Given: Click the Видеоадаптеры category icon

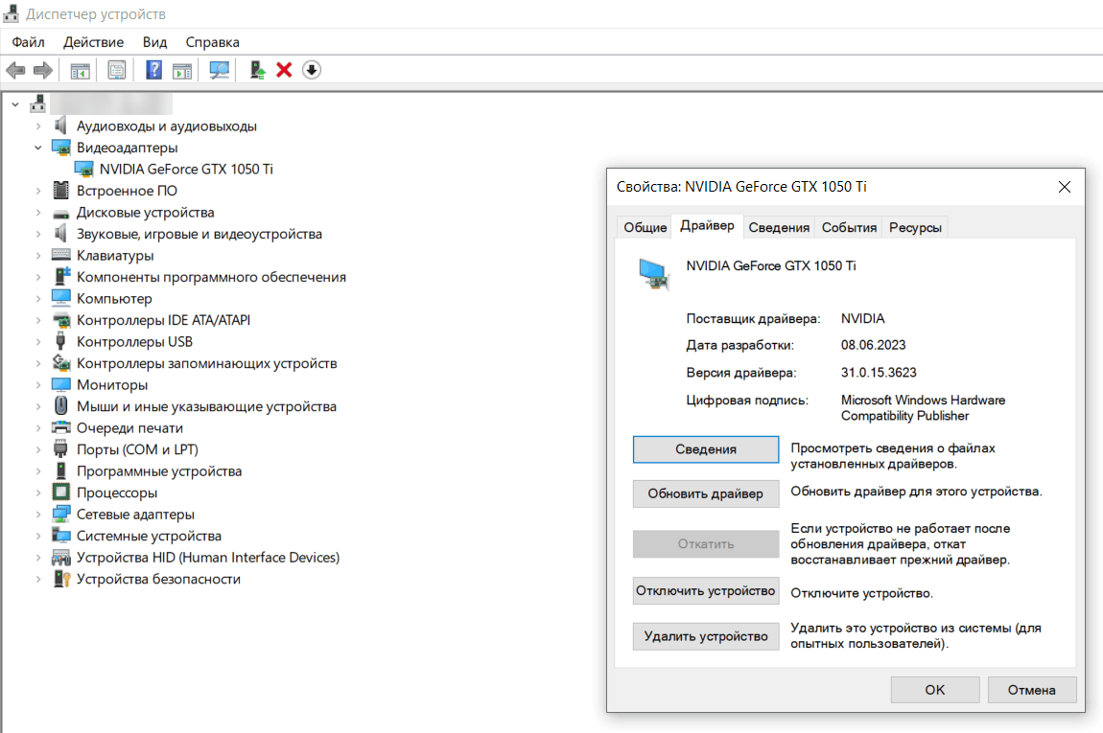Looking at the screenshot, I should coord(61,148).
